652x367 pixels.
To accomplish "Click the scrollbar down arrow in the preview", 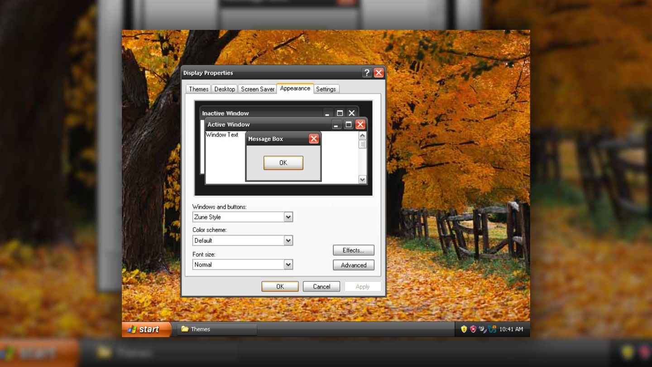I will pyautogui.click(x=362, y=180).
